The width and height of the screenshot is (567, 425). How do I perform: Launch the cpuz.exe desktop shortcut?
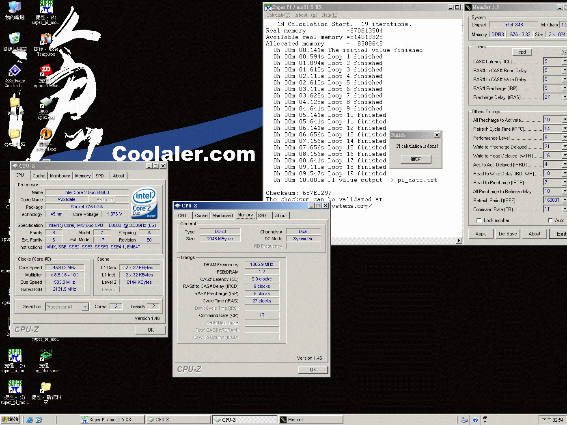coord(46,108)
